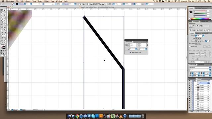Click the Unite shape mode icon
The width and height of the screenshot is (212, 119).
tap(190, 26)
